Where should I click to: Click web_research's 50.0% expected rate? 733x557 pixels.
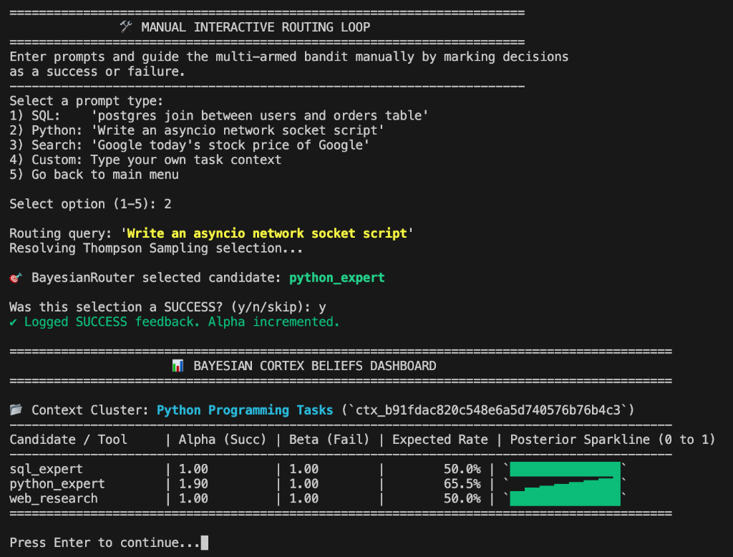(x=462, y=498)
